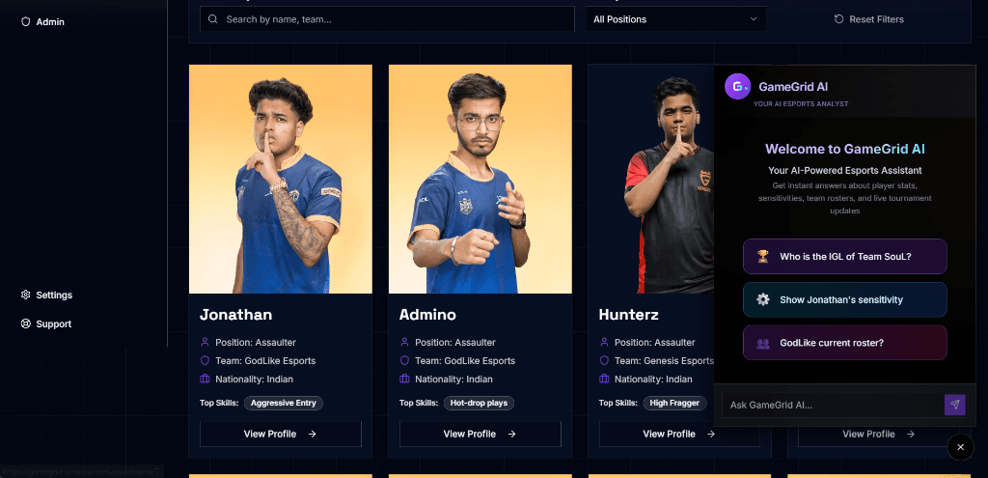View Jonathan's profile
This screenshot has height=478, width=988.
tap(281, 434)
